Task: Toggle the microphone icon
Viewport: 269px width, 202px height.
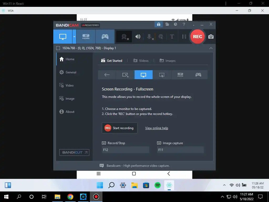Action: click(x=149, y=37)
